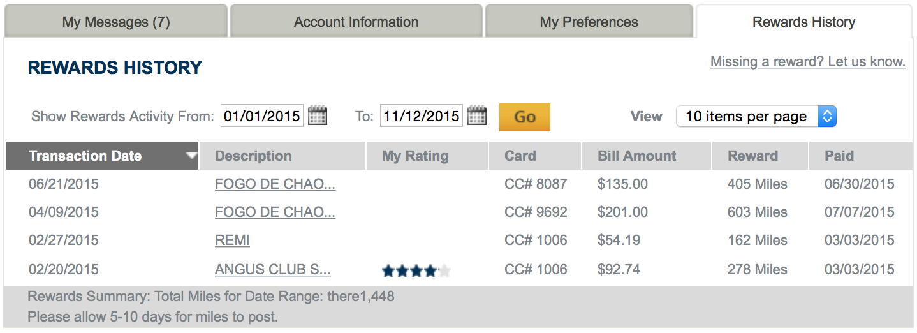Screen dimensions: 917x333
Task: Open the FOGO DE CHAO link dated 06/21/2015
Action: 275,184
